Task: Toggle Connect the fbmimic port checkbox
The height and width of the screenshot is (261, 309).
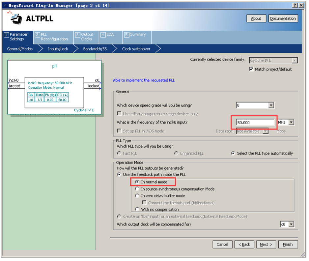Action: (144, 203)
